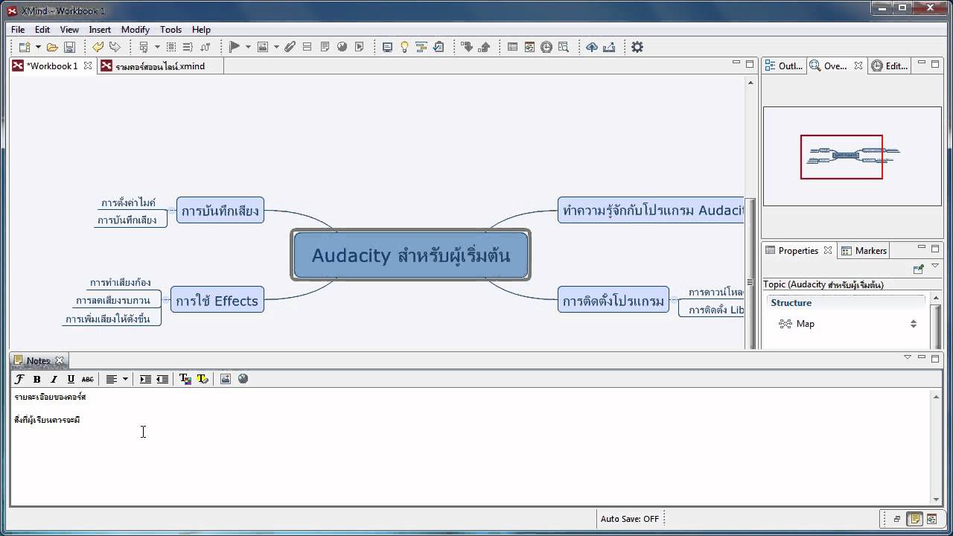Open text foreground color picker in Notes
The height and width of the screenshot is (536, 953).
coord(185,379)
